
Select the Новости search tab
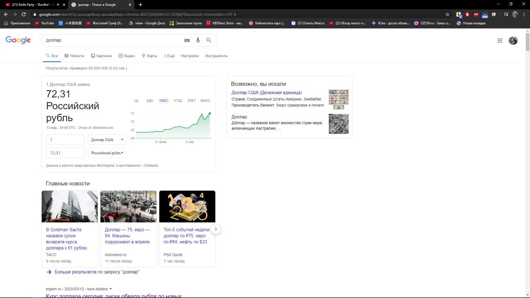click(74, 56)
